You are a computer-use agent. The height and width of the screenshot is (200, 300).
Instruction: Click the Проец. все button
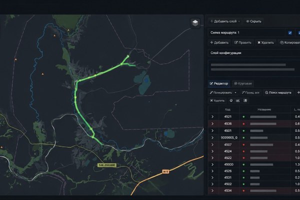[250, 92]
